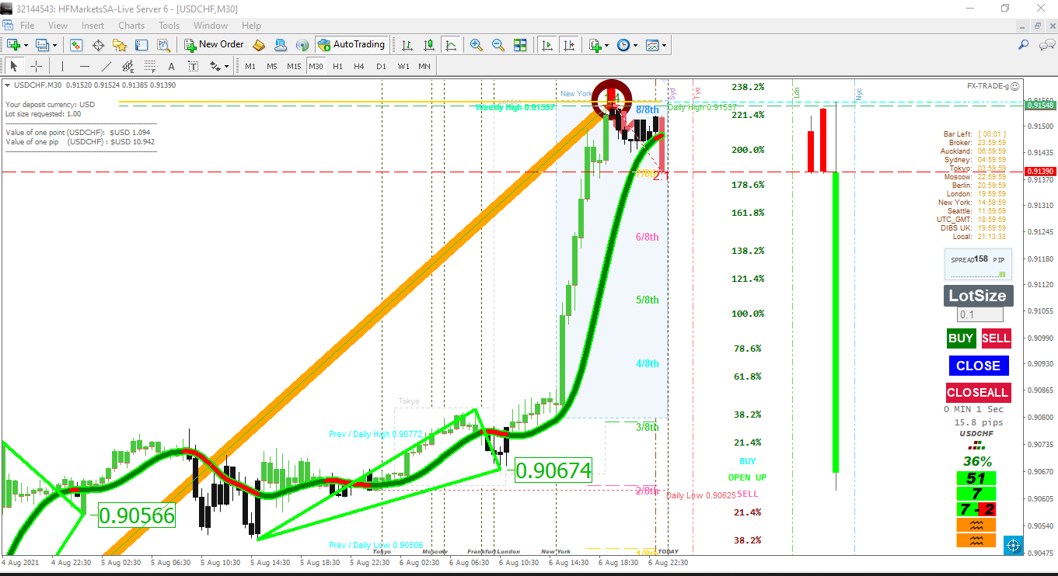This screenshot has width=1058, height=576.
Task: Switch to the M5 timeframe
Action: click(x=272, y=66)
